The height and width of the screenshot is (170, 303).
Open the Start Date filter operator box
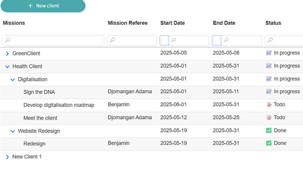pos(164,40)
